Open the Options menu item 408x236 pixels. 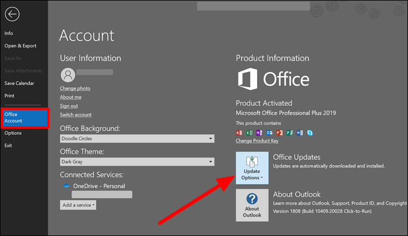pyautogui.click(x=13, y=133)
